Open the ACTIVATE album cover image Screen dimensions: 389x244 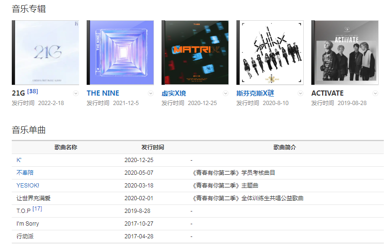pyautogui.click(x=345, y=52)
